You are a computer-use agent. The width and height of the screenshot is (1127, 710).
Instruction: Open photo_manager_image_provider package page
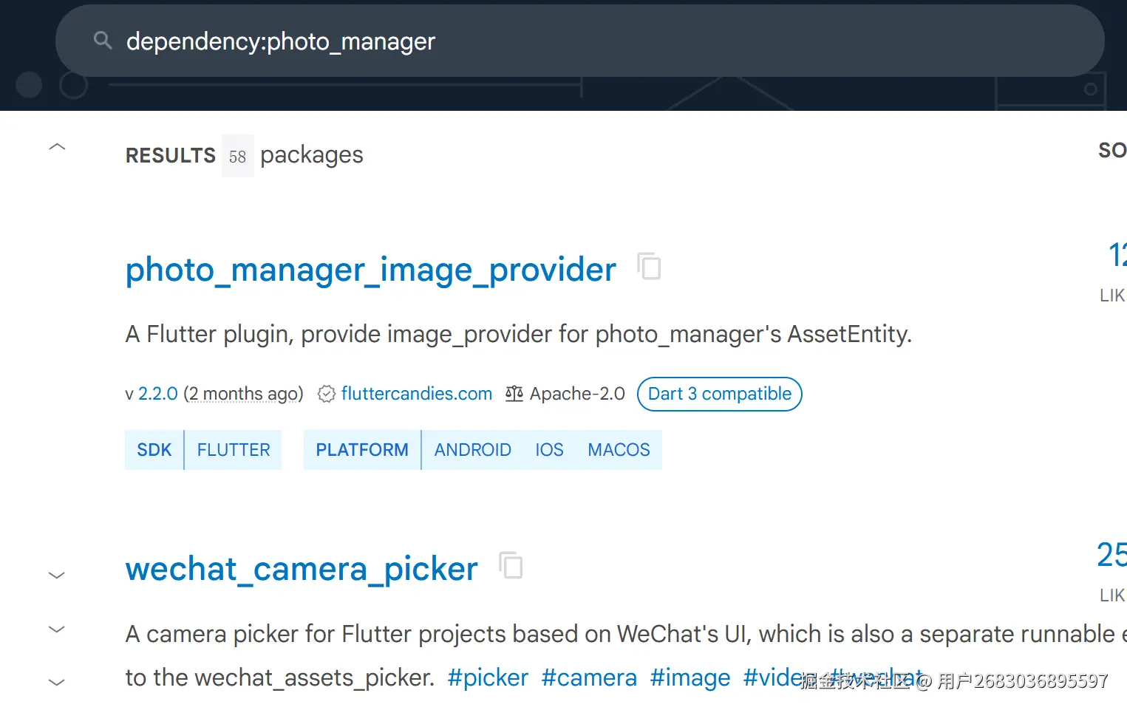[370, 270]
